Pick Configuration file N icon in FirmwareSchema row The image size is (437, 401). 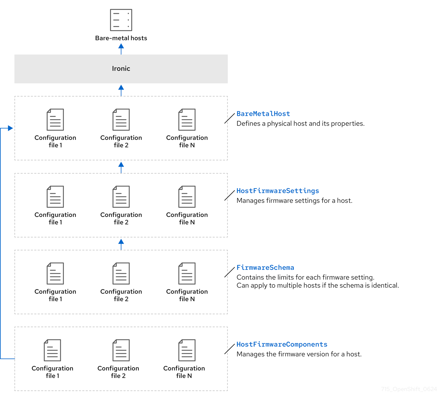click(187, 273)
